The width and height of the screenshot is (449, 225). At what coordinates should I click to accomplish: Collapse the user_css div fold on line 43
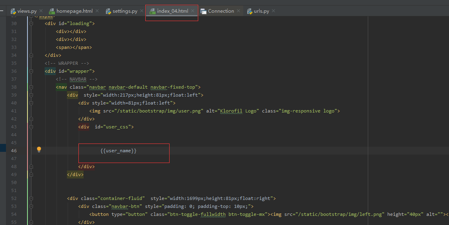pos(31,127)
